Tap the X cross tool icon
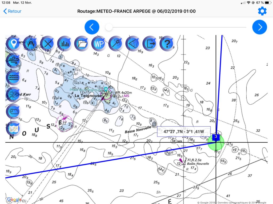The width and height of the screenshot is (273, 204). (48, 43)
